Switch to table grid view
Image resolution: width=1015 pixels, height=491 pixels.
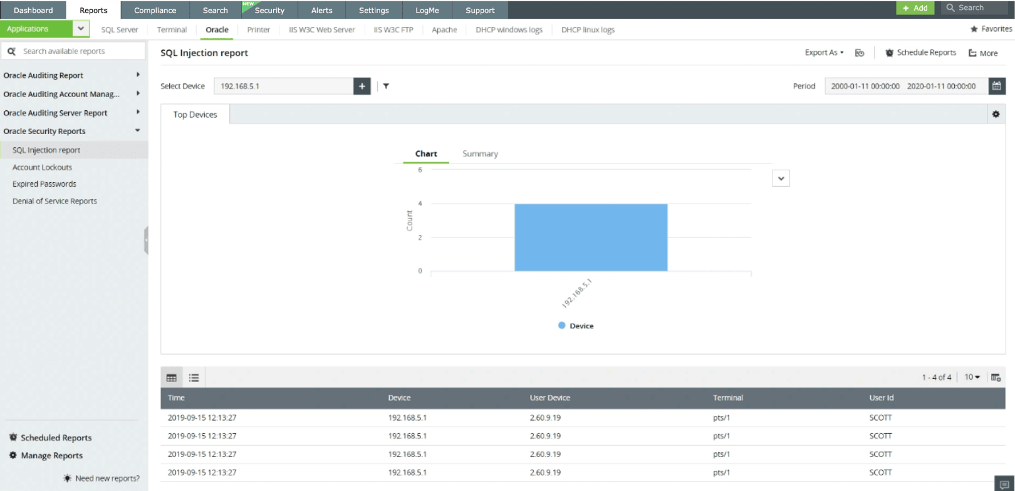pos(171,378)
